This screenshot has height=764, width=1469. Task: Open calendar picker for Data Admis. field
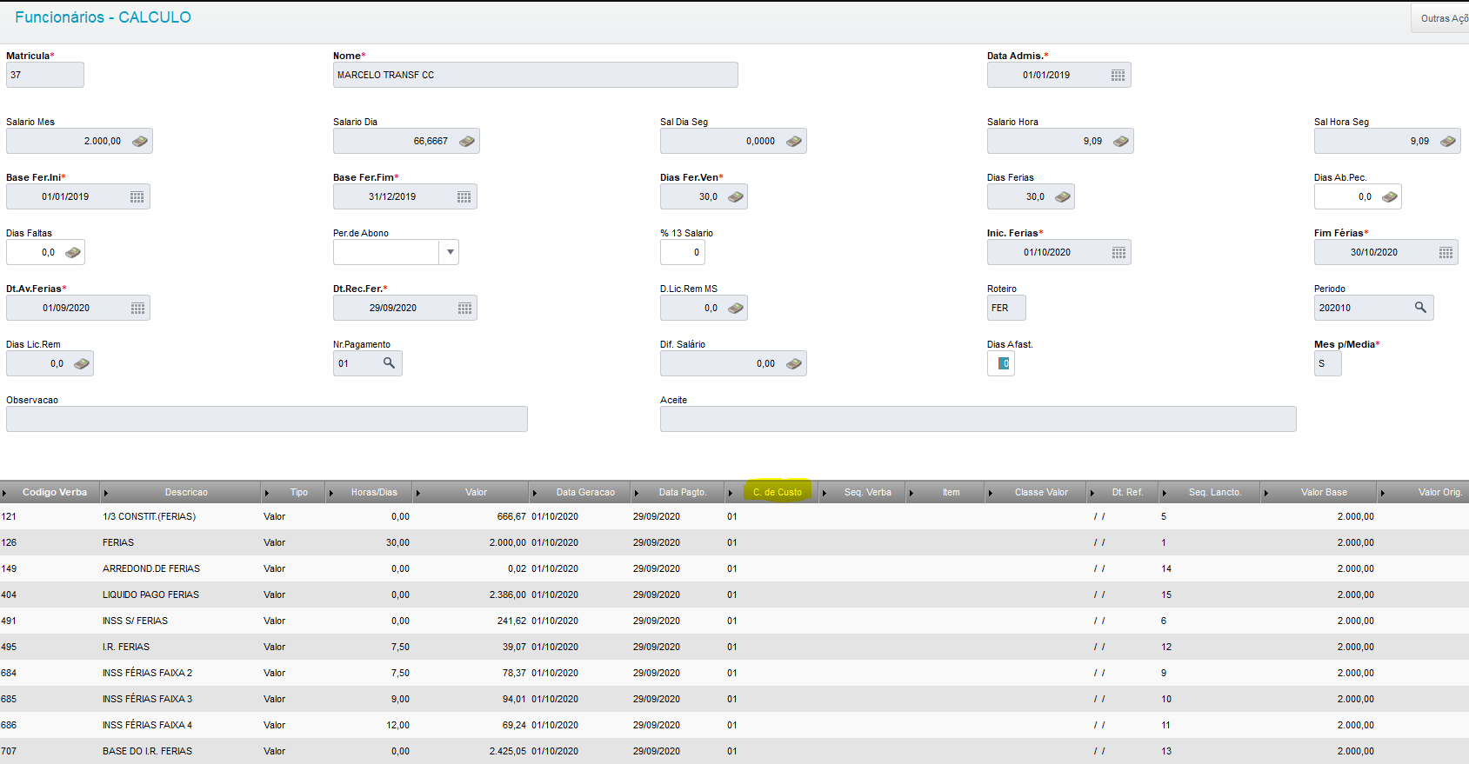(x=1118, y=76)
